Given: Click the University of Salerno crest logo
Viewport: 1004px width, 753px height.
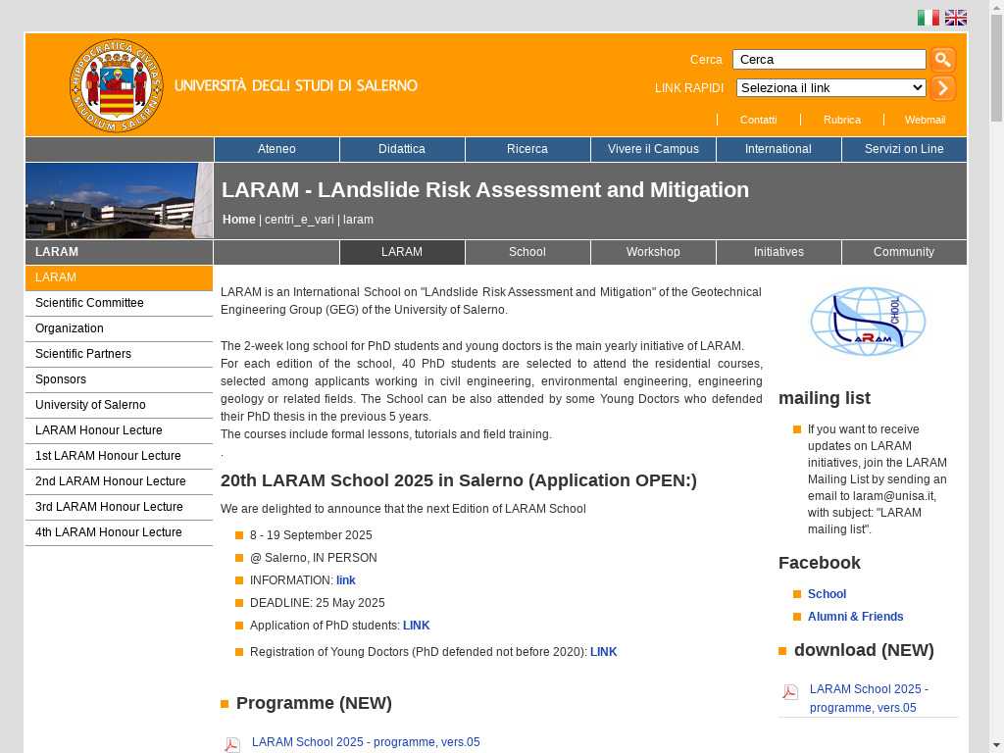Looking at the screenshot, I should pyautogui.click(x=116, y=86).
